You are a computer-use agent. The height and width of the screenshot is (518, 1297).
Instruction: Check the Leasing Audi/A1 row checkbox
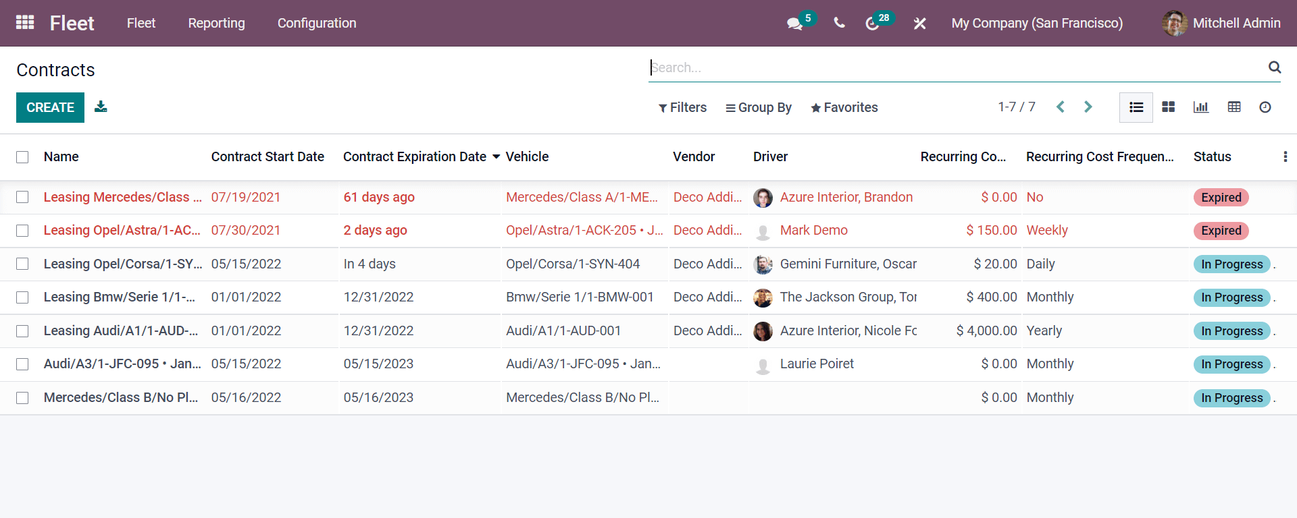click(22, 331)
